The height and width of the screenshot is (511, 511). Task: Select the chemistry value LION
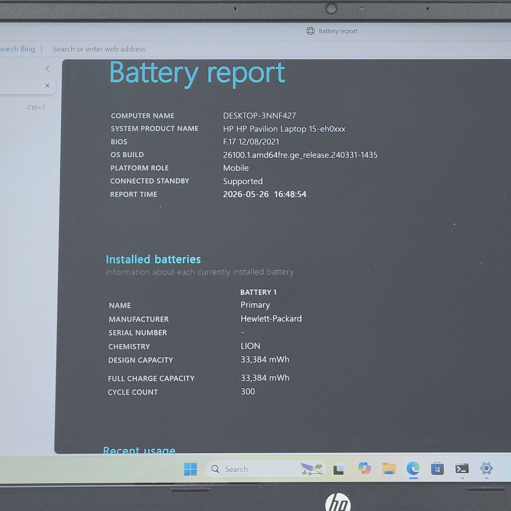[250, 346]
